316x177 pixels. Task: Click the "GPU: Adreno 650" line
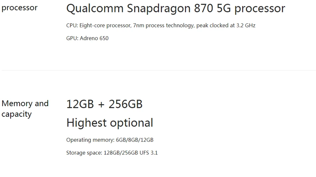(x=87, y=38)
